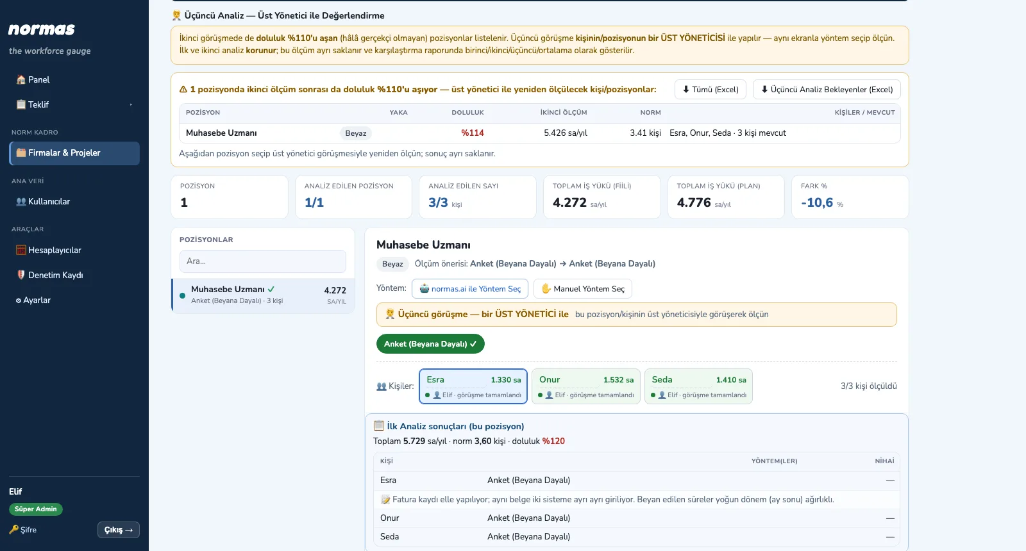The height and width of the screenshot is (551, 1026).
Task: Click the 3/3 kişi ölçüldü text
Action: pyautogui.click(x=869, y=386)
